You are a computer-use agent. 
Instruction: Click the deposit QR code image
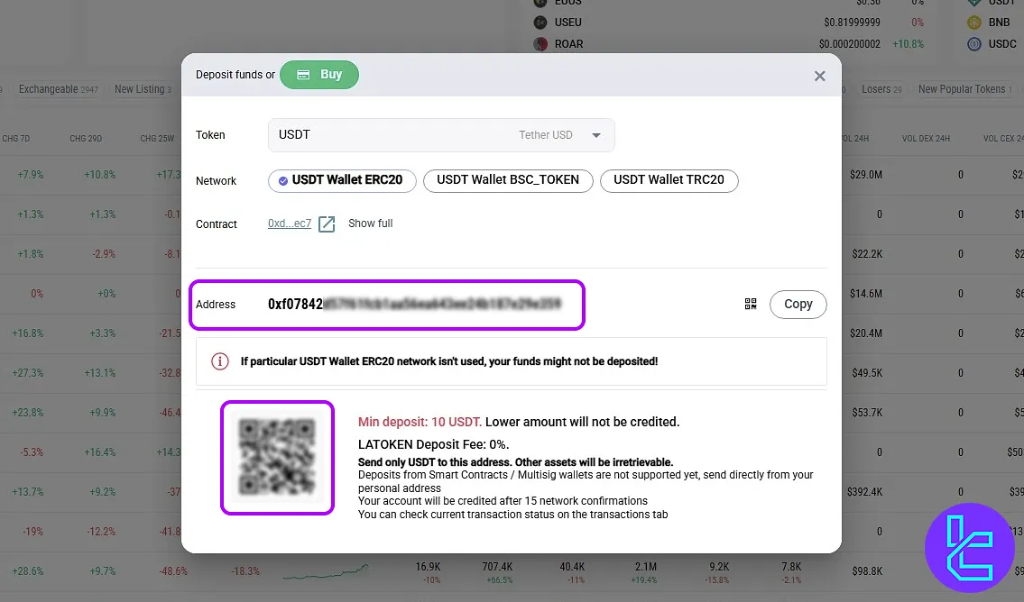pyautogui.click(x=278, y=458)
